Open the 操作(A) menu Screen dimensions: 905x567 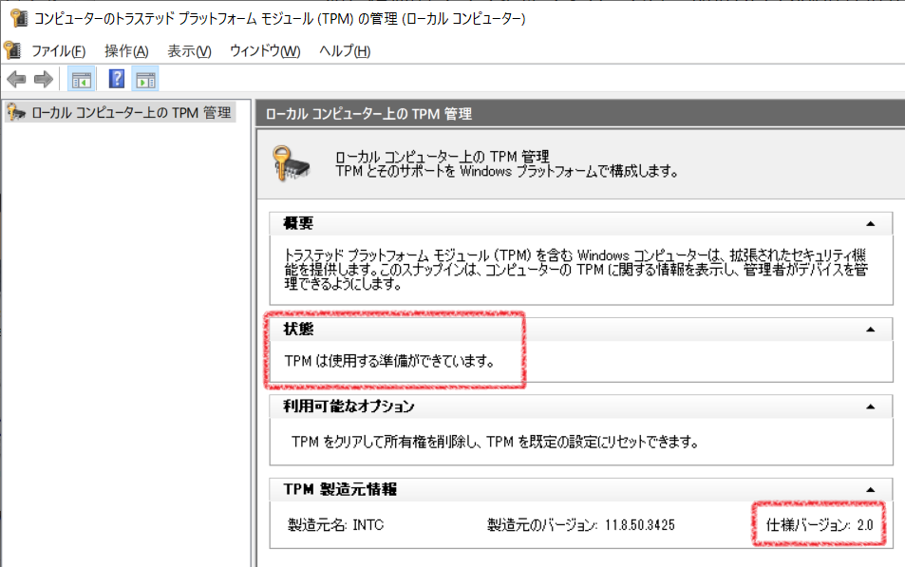[126, 51]
